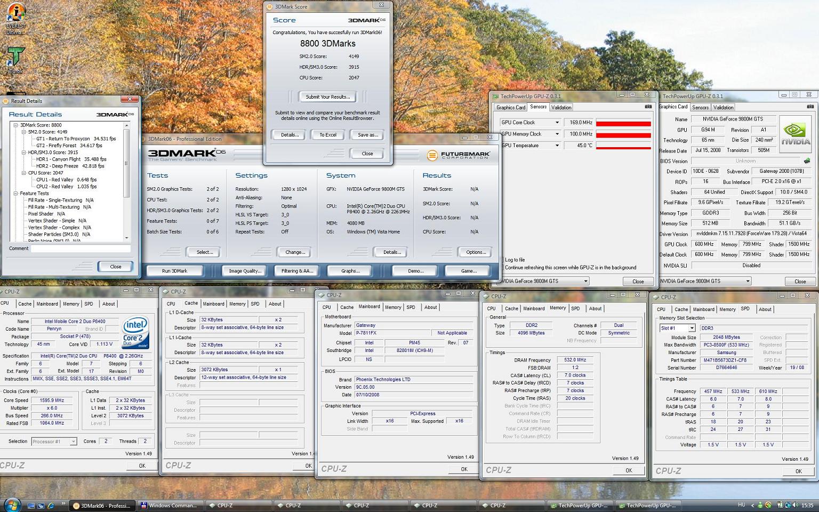Show hidden system tray icons arrow
Screen dimensions: 819x512
tap(753, 505)
